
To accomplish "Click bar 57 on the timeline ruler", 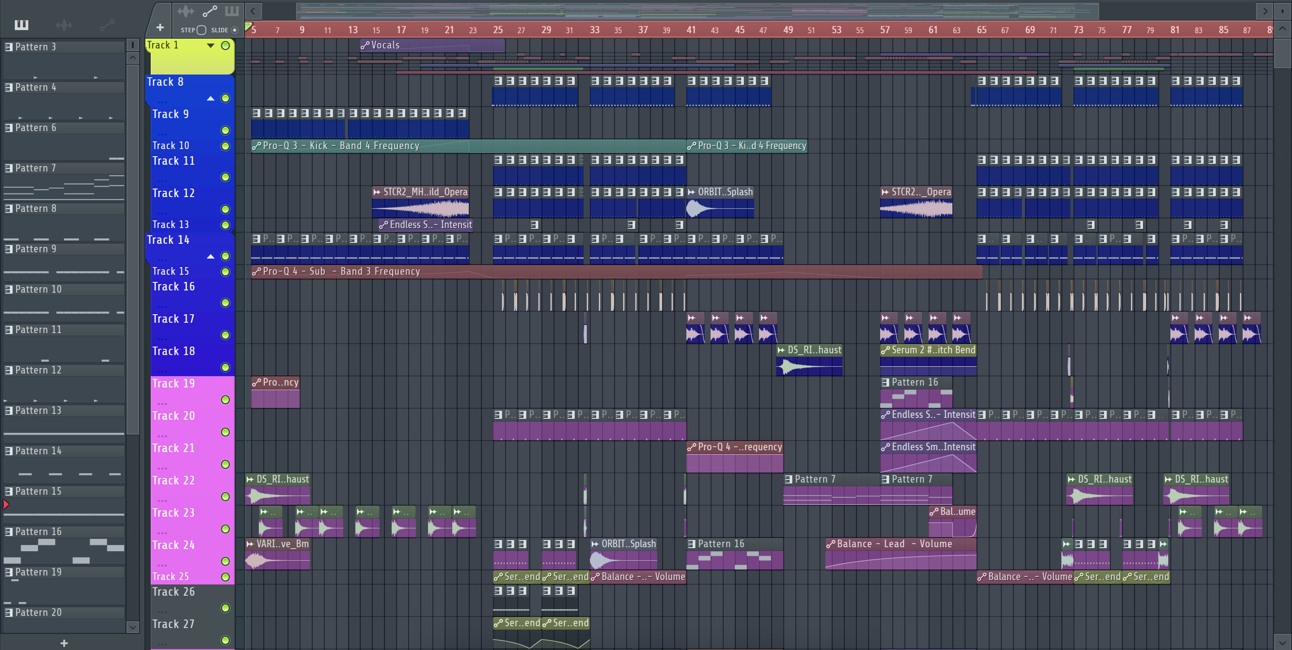I will coord(885,30).
